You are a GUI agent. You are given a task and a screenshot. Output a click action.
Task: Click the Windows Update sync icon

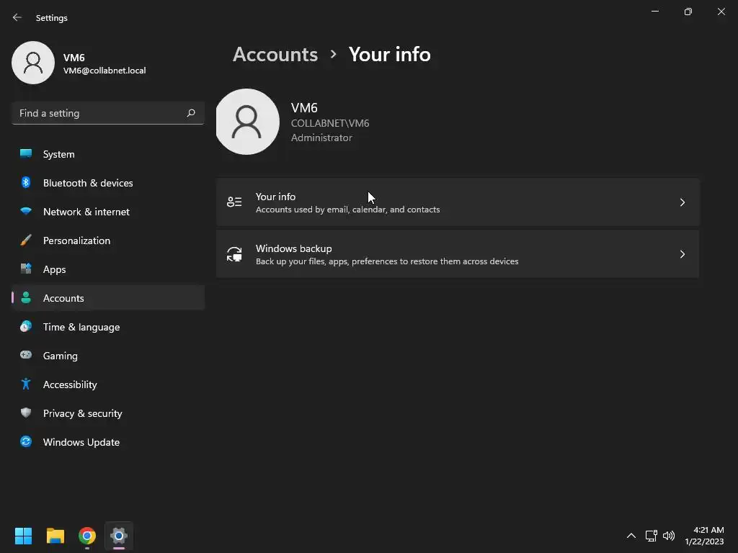26,442
